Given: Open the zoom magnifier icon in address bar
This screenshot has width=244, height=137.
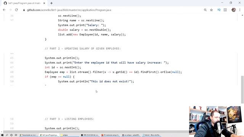Looking at the screenshot, I should tap(205, 10).
